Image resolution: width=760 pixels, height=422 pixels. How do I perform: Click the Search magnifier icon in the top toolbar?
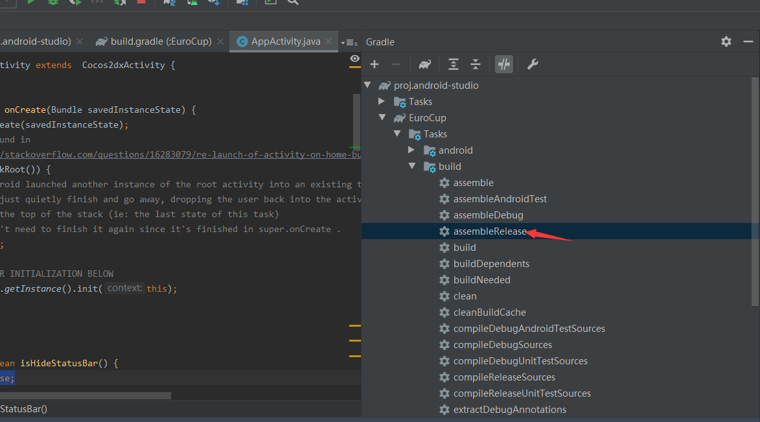tap(293, 2)
